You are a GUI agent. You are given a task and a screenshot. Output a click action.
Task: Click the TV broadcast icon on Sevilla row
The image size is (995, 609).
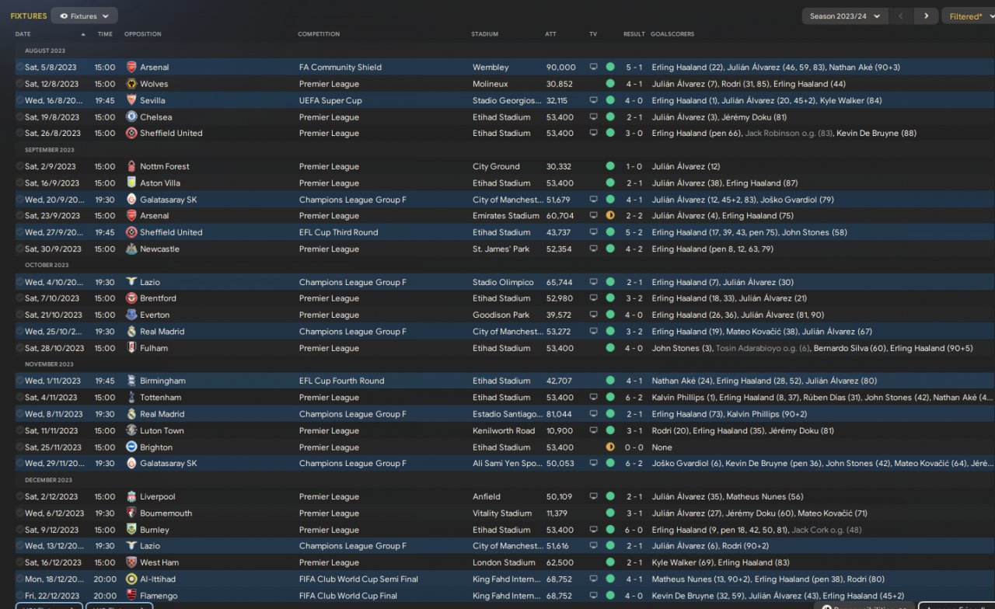pos(594,101)
